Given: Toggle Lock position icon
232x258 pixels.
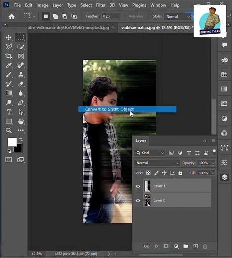Looking at the screenshot, I should pyautogui.click(x=164, y=173).
